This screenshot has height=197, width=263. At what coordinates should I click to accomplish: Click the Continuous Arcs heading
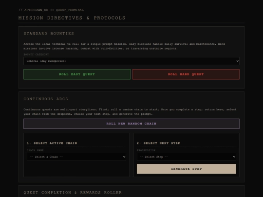coord(46,99)
